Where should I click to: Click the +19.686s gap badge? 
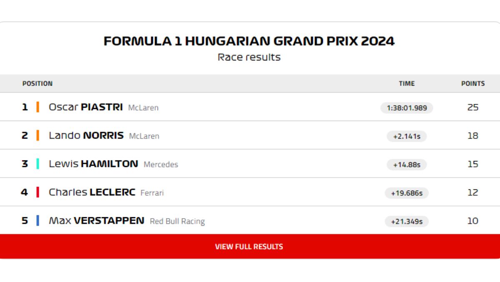pos(407,193)
